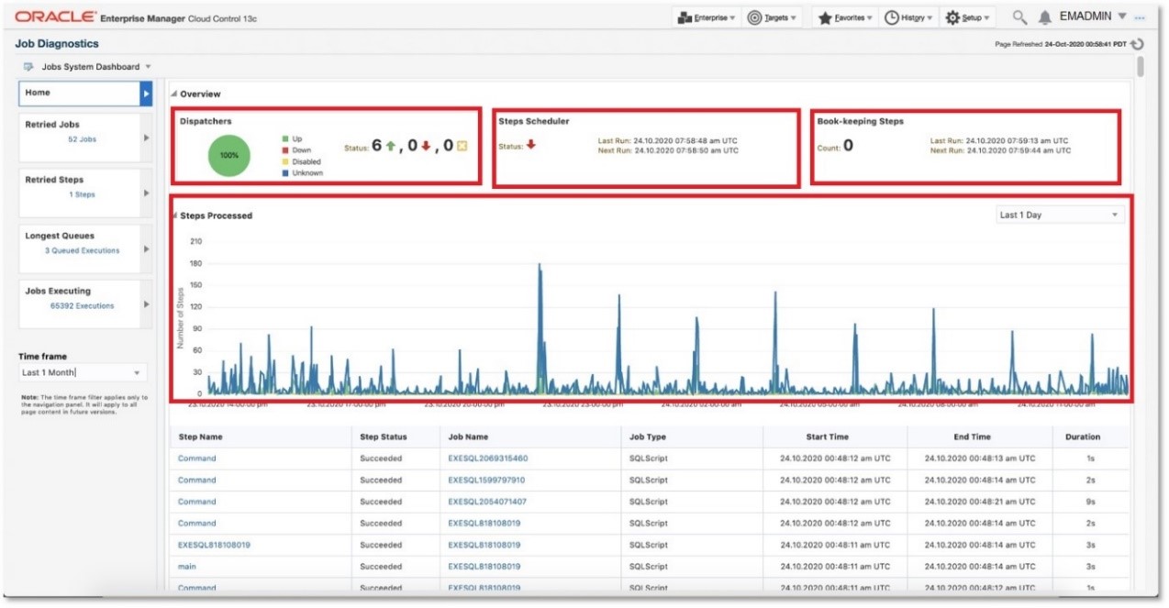Open the 52 Jobs link
Viewport: 1169px width, 608px height.
coord(82,139)
